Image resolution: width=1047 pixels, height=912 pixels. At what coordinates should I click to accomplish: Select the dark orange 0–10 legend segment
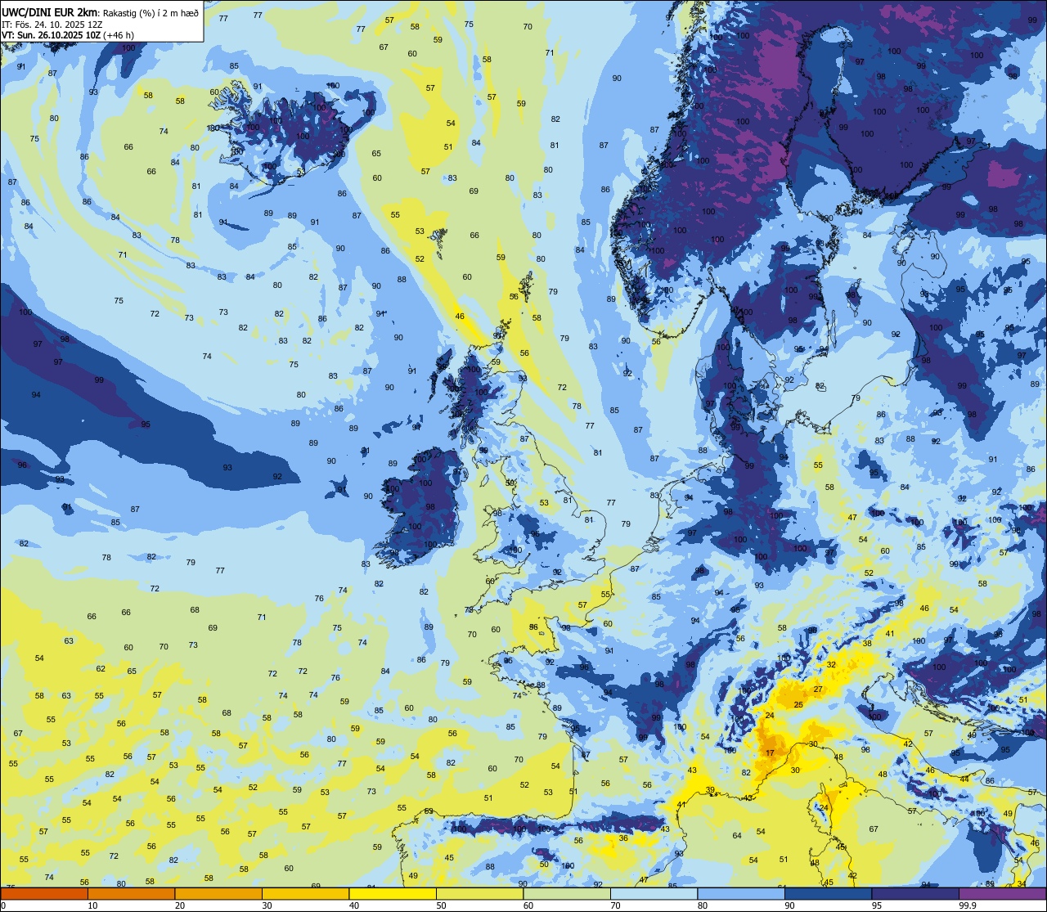click(43, 894)
